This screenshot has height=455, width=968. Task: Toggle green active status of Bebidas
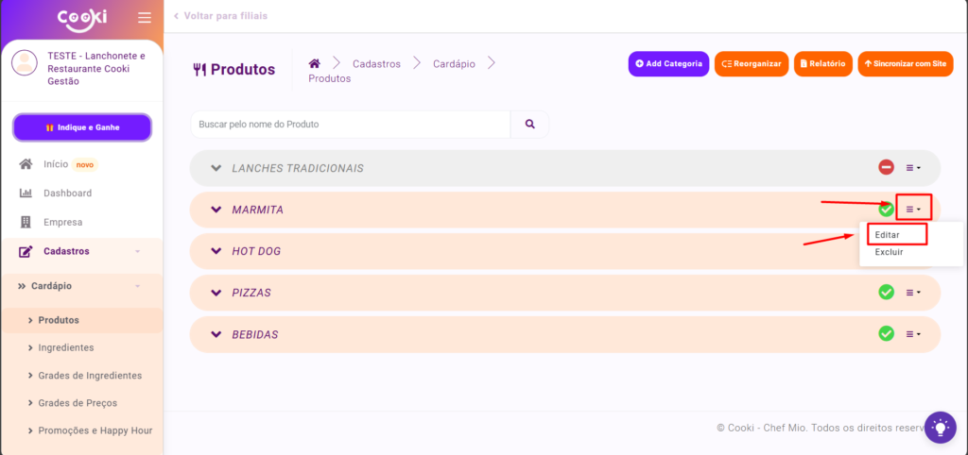(x=886, y=334)
